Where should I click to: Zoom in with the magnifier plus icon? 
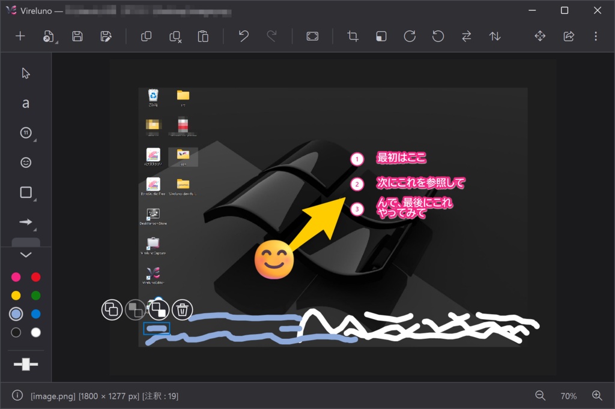(x=597, y=396)
